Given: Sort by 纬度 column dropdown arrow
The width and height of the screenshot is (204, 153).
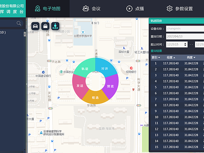Looking at the screenshot, I should point(194,57).
